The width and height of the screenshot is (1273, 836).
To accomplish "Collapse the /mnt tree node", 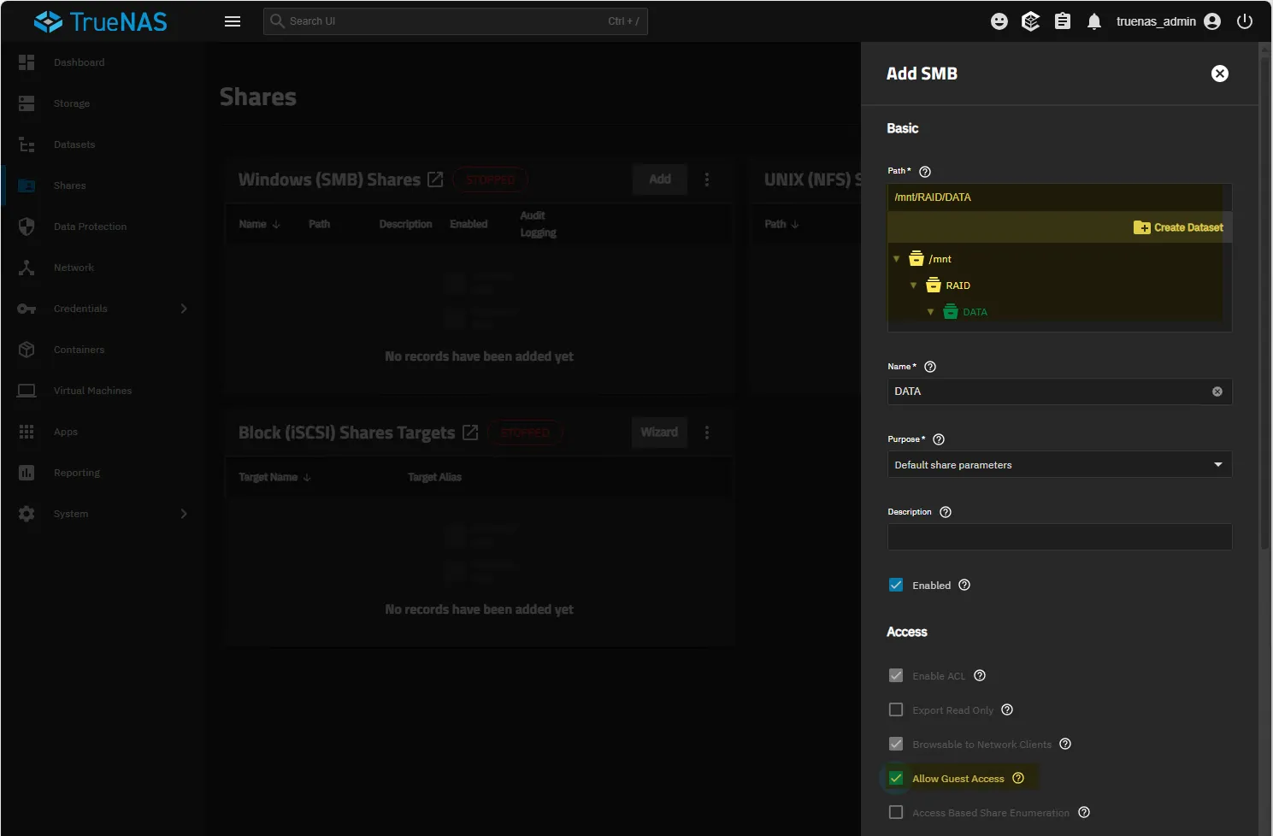I will click(896, 259).
